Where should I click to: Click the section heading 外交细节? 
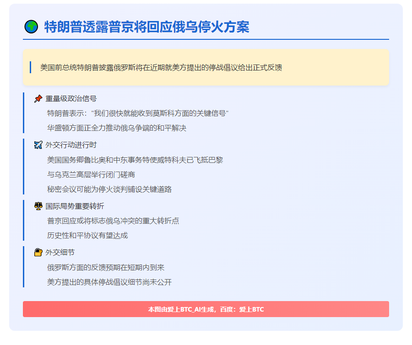[x=60, y=252]
